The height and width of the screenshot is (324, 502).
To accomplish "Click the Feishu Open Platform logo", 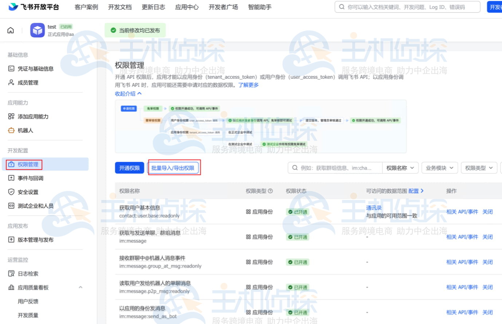I will click(34, 7).
